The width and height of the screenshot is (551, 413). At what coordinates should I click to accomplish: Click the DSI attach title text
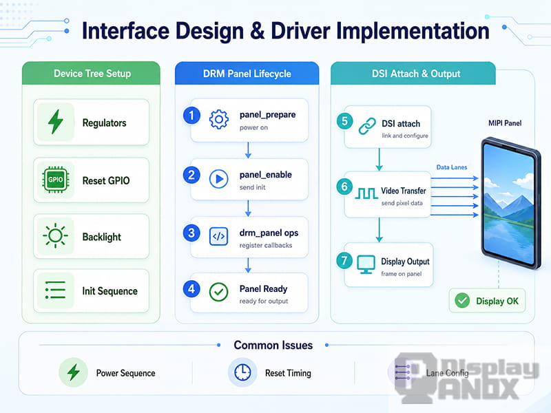point(401,124)
